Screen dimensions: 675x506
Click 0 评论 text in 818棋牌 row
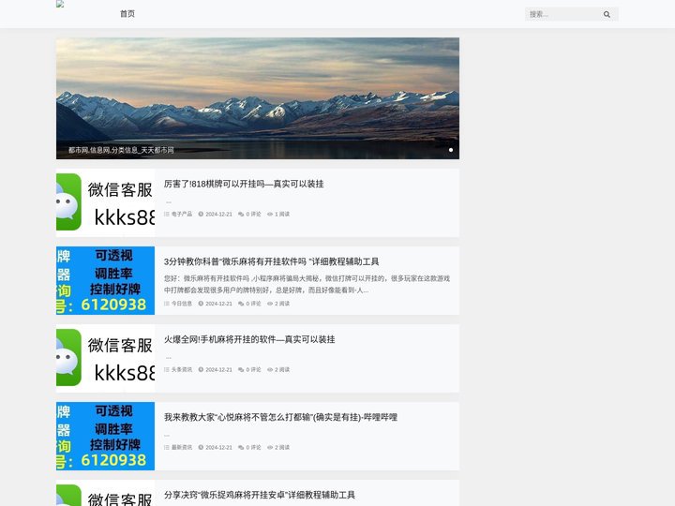tap(253, 214)
